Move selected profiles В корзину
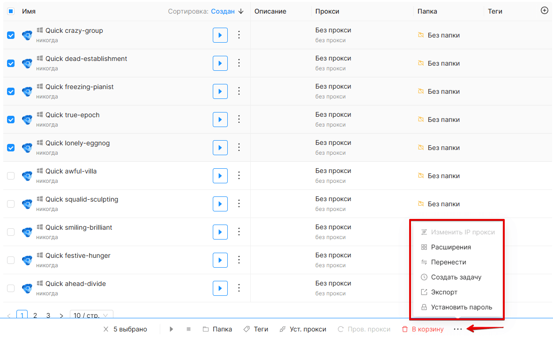Viewport: 553px width, 338px height. 423,329
